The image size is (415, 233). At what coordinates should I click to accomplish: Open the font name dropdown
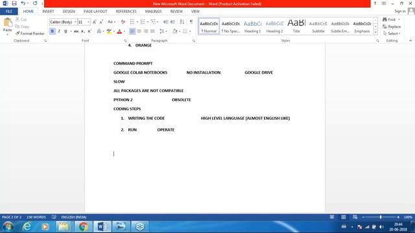(75, 22)
